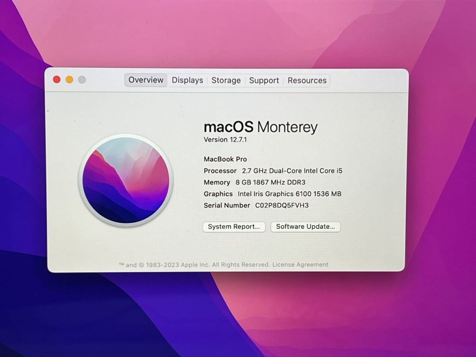The image size is (476, 357).
Task: Switch to the Overview tab
Action: (146, 80)
